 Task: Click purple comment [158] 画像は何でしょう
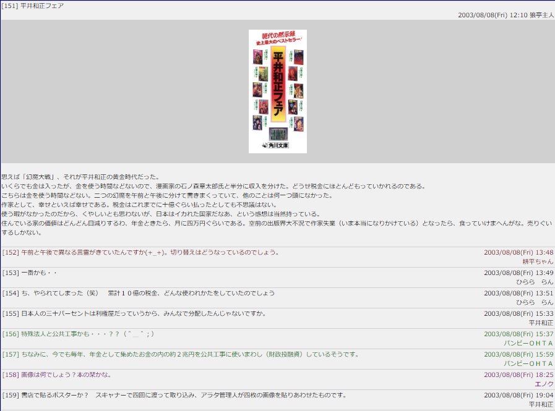point(58,375)
